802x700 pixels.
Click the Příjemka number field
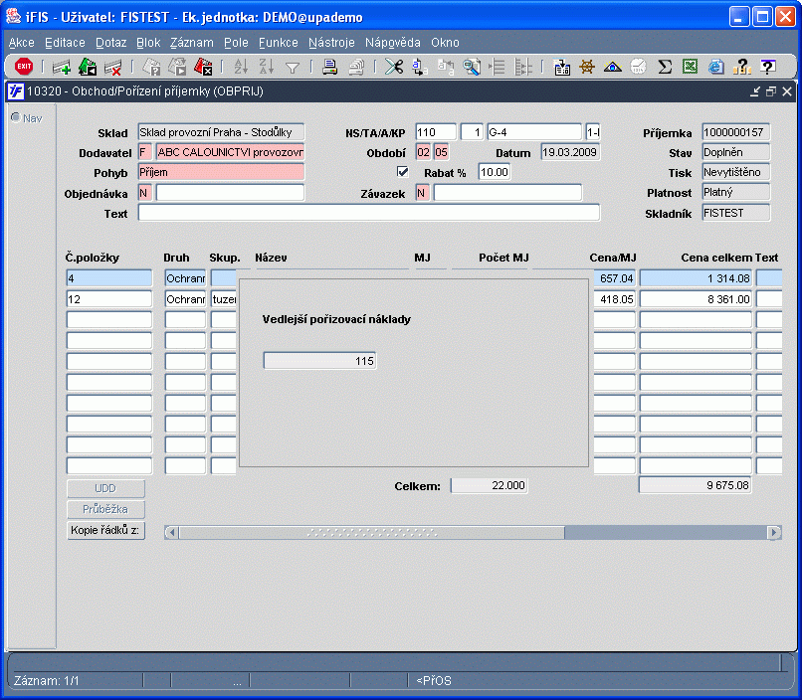pyautogui.click(x=736, y=132)
